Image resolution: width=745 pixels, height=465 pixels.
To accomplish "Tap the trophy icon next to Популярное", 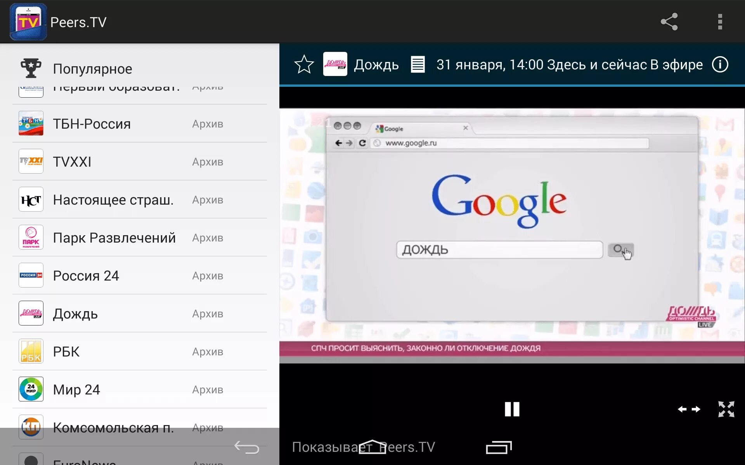I will coord(31,68).
